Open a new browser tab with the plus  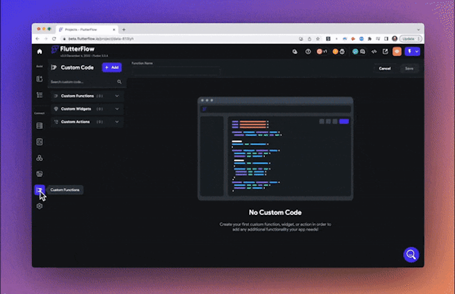pyautogui.click(x=124, y=29)
